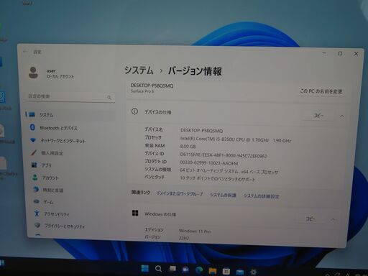Open ドメインまたはワークグループ link
Screen dimensions: 368x276
coord(180,193)
